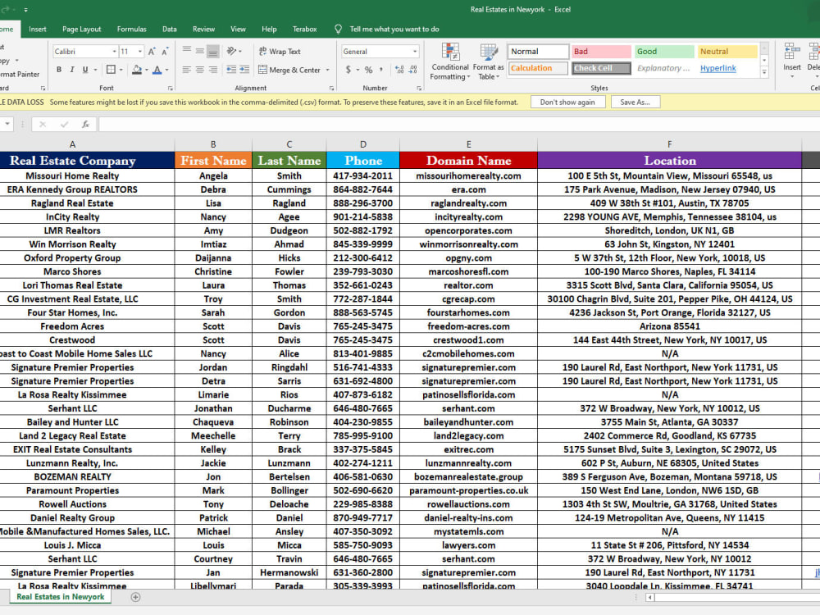Open the Review tab
820x615 pixels.
[x=203, y=30]
